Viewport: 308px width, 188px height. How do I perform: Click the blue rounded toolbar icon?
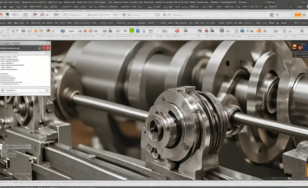tap(63, 31)
